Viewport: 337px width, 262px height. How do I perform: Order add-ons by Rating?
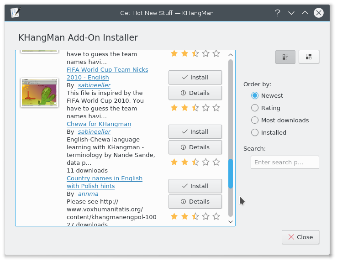click(255, 108)
